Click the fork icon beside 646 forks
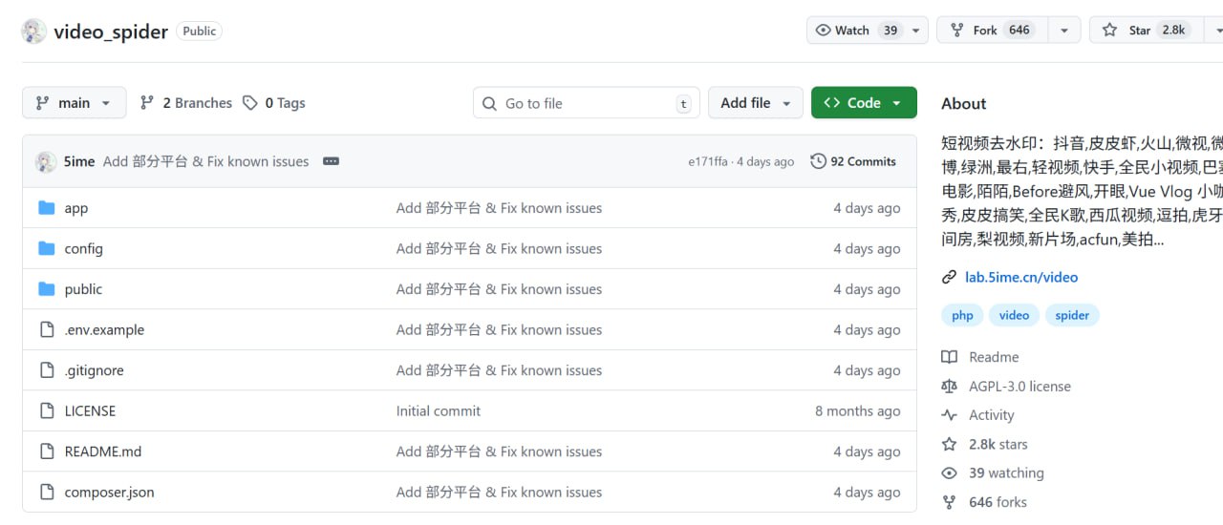Screen dimensions: 1223x525 coord(949,502)
